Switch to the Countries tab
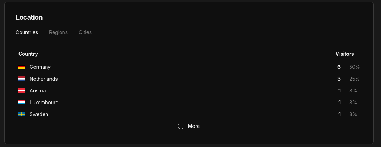 pyautogui.click(x=27, y=32)
